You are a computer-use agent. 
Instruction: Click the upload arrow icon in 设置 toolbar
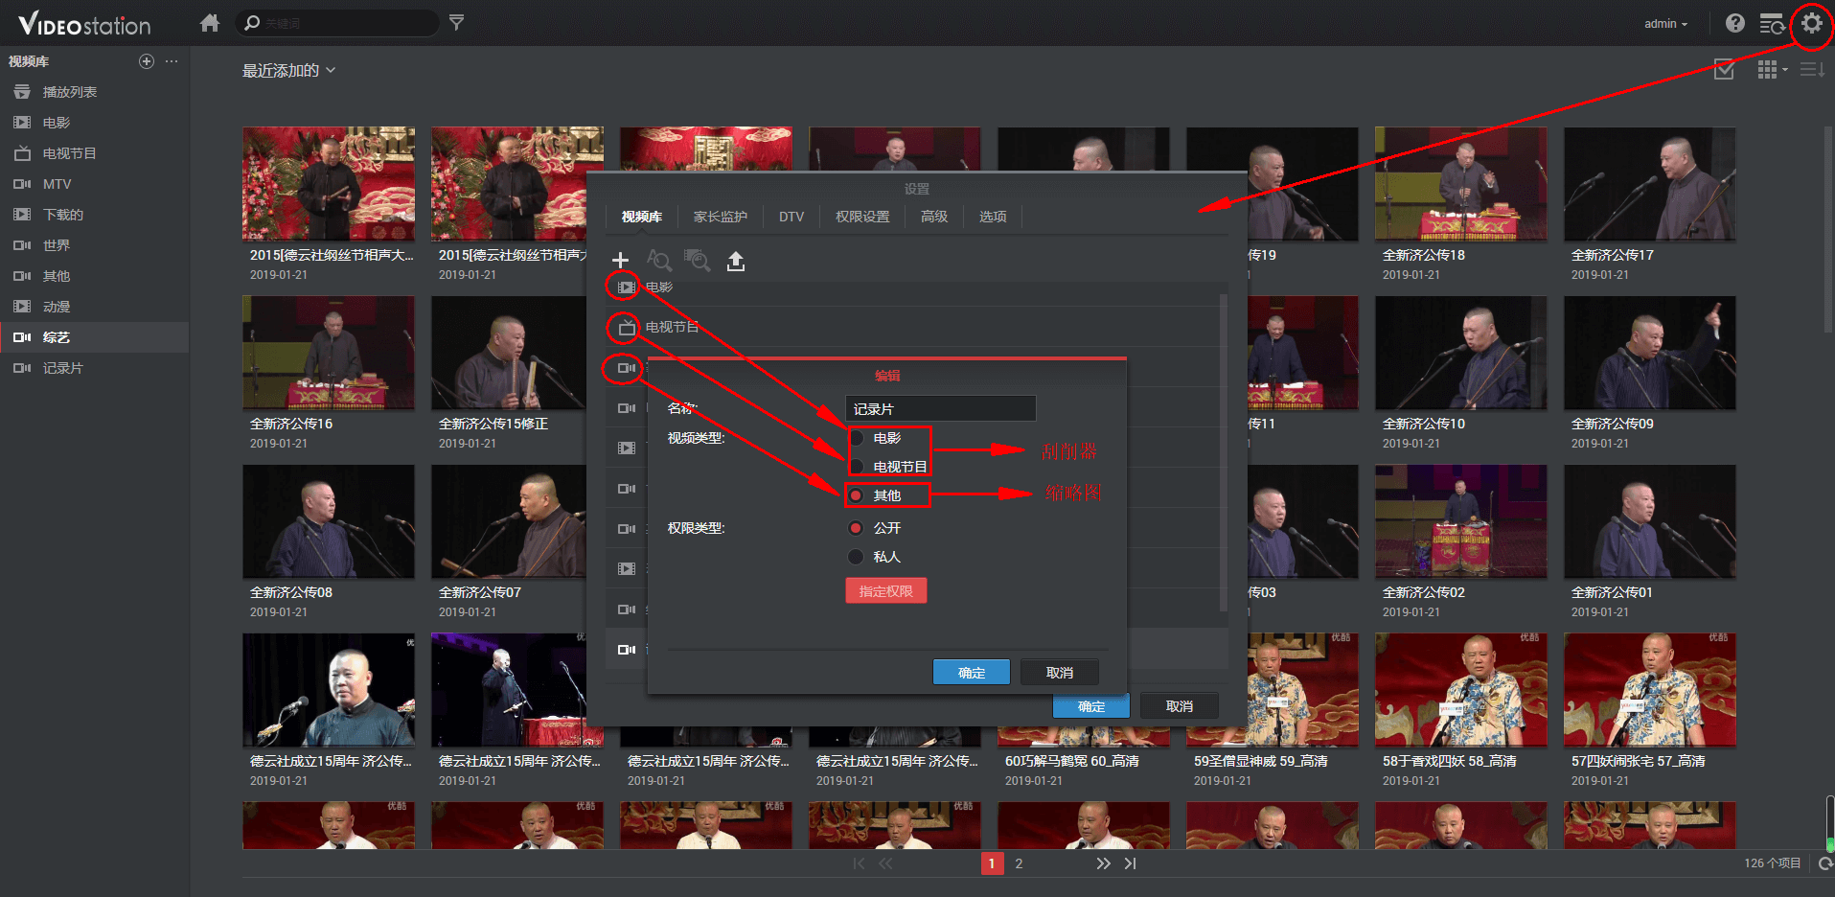point(735,261)
